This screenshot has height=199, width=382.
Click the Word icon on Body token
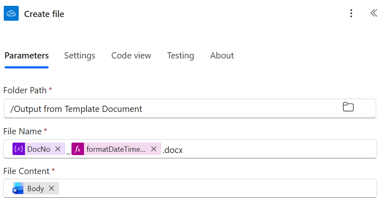tap(18, 189)
